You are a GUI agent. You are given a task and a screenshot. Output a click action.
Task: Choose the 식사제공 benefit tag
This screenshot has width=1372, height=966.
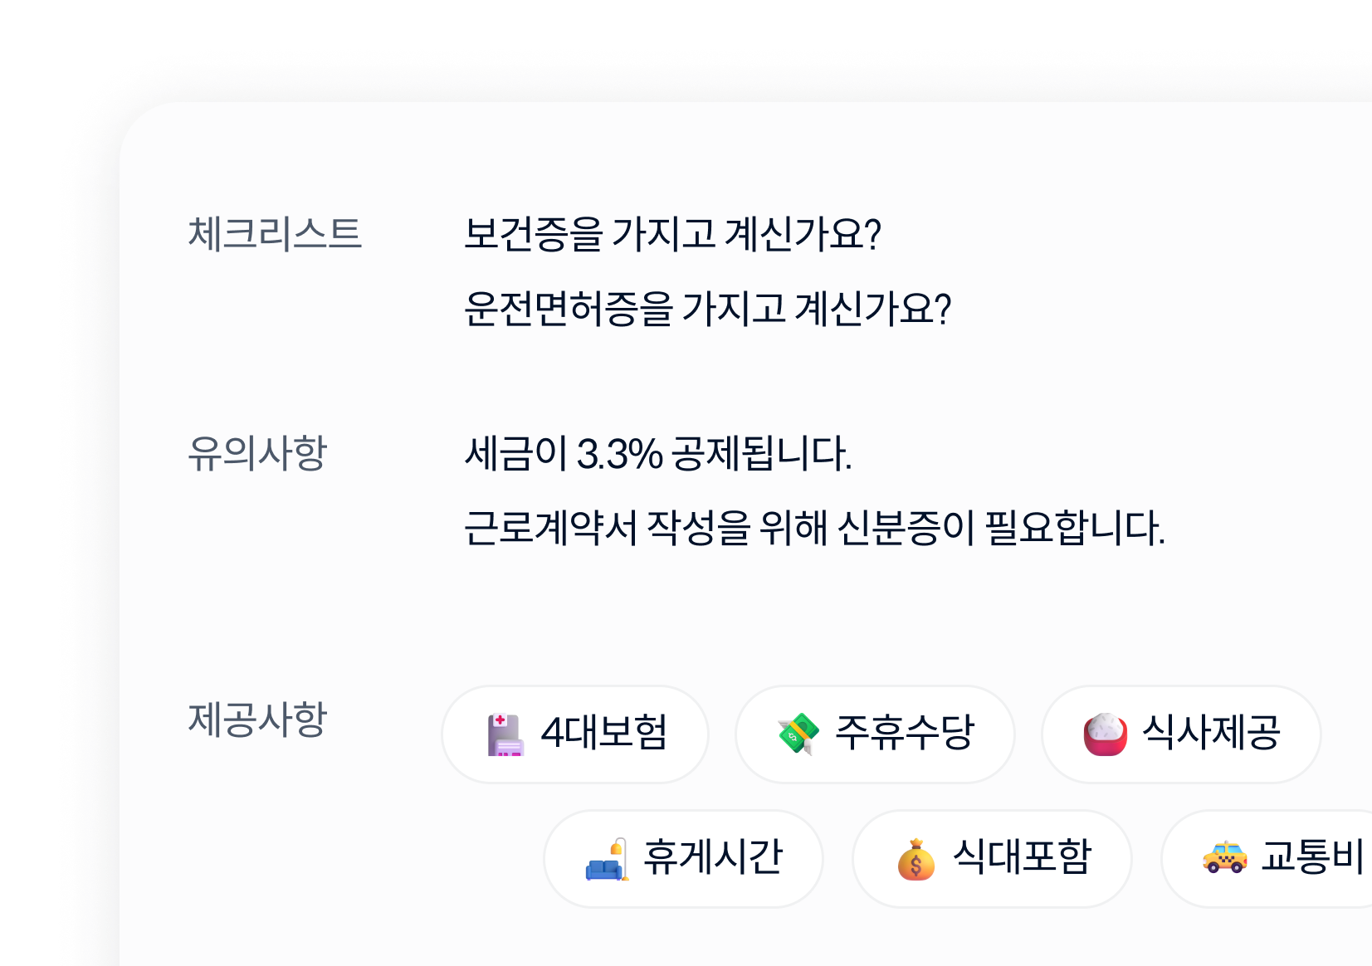(1181, 734)
